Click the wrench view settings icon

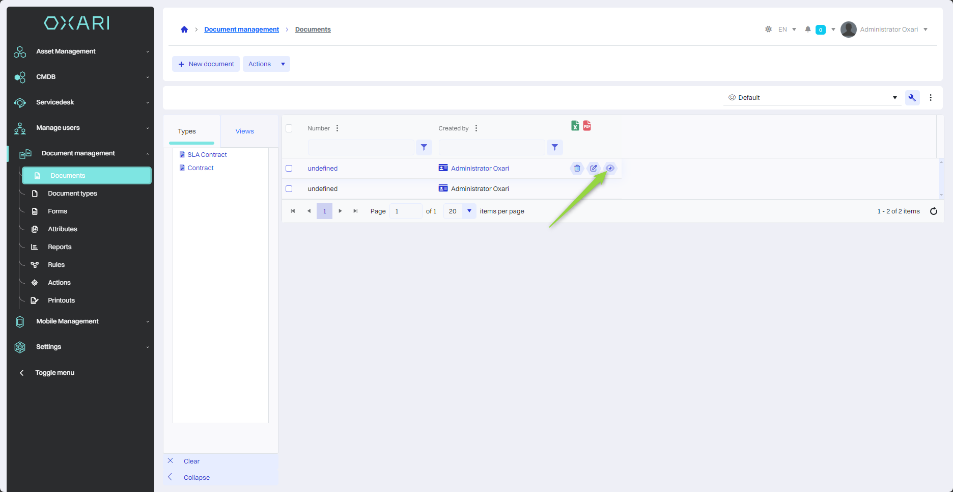pyautogui.click(x=912, y=98)
